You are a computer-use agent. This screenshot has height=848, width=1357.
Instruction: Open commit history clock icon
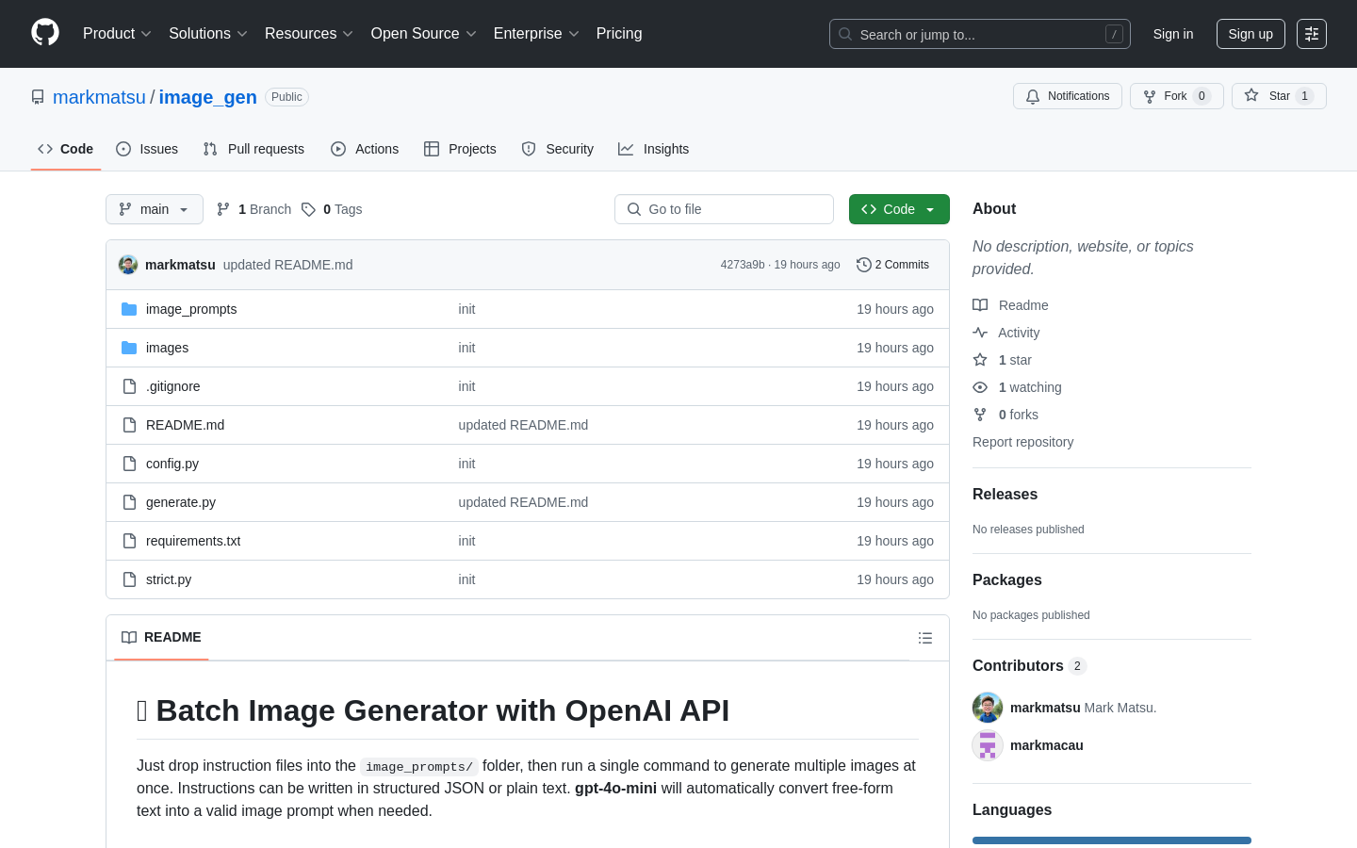click(863, 265)
